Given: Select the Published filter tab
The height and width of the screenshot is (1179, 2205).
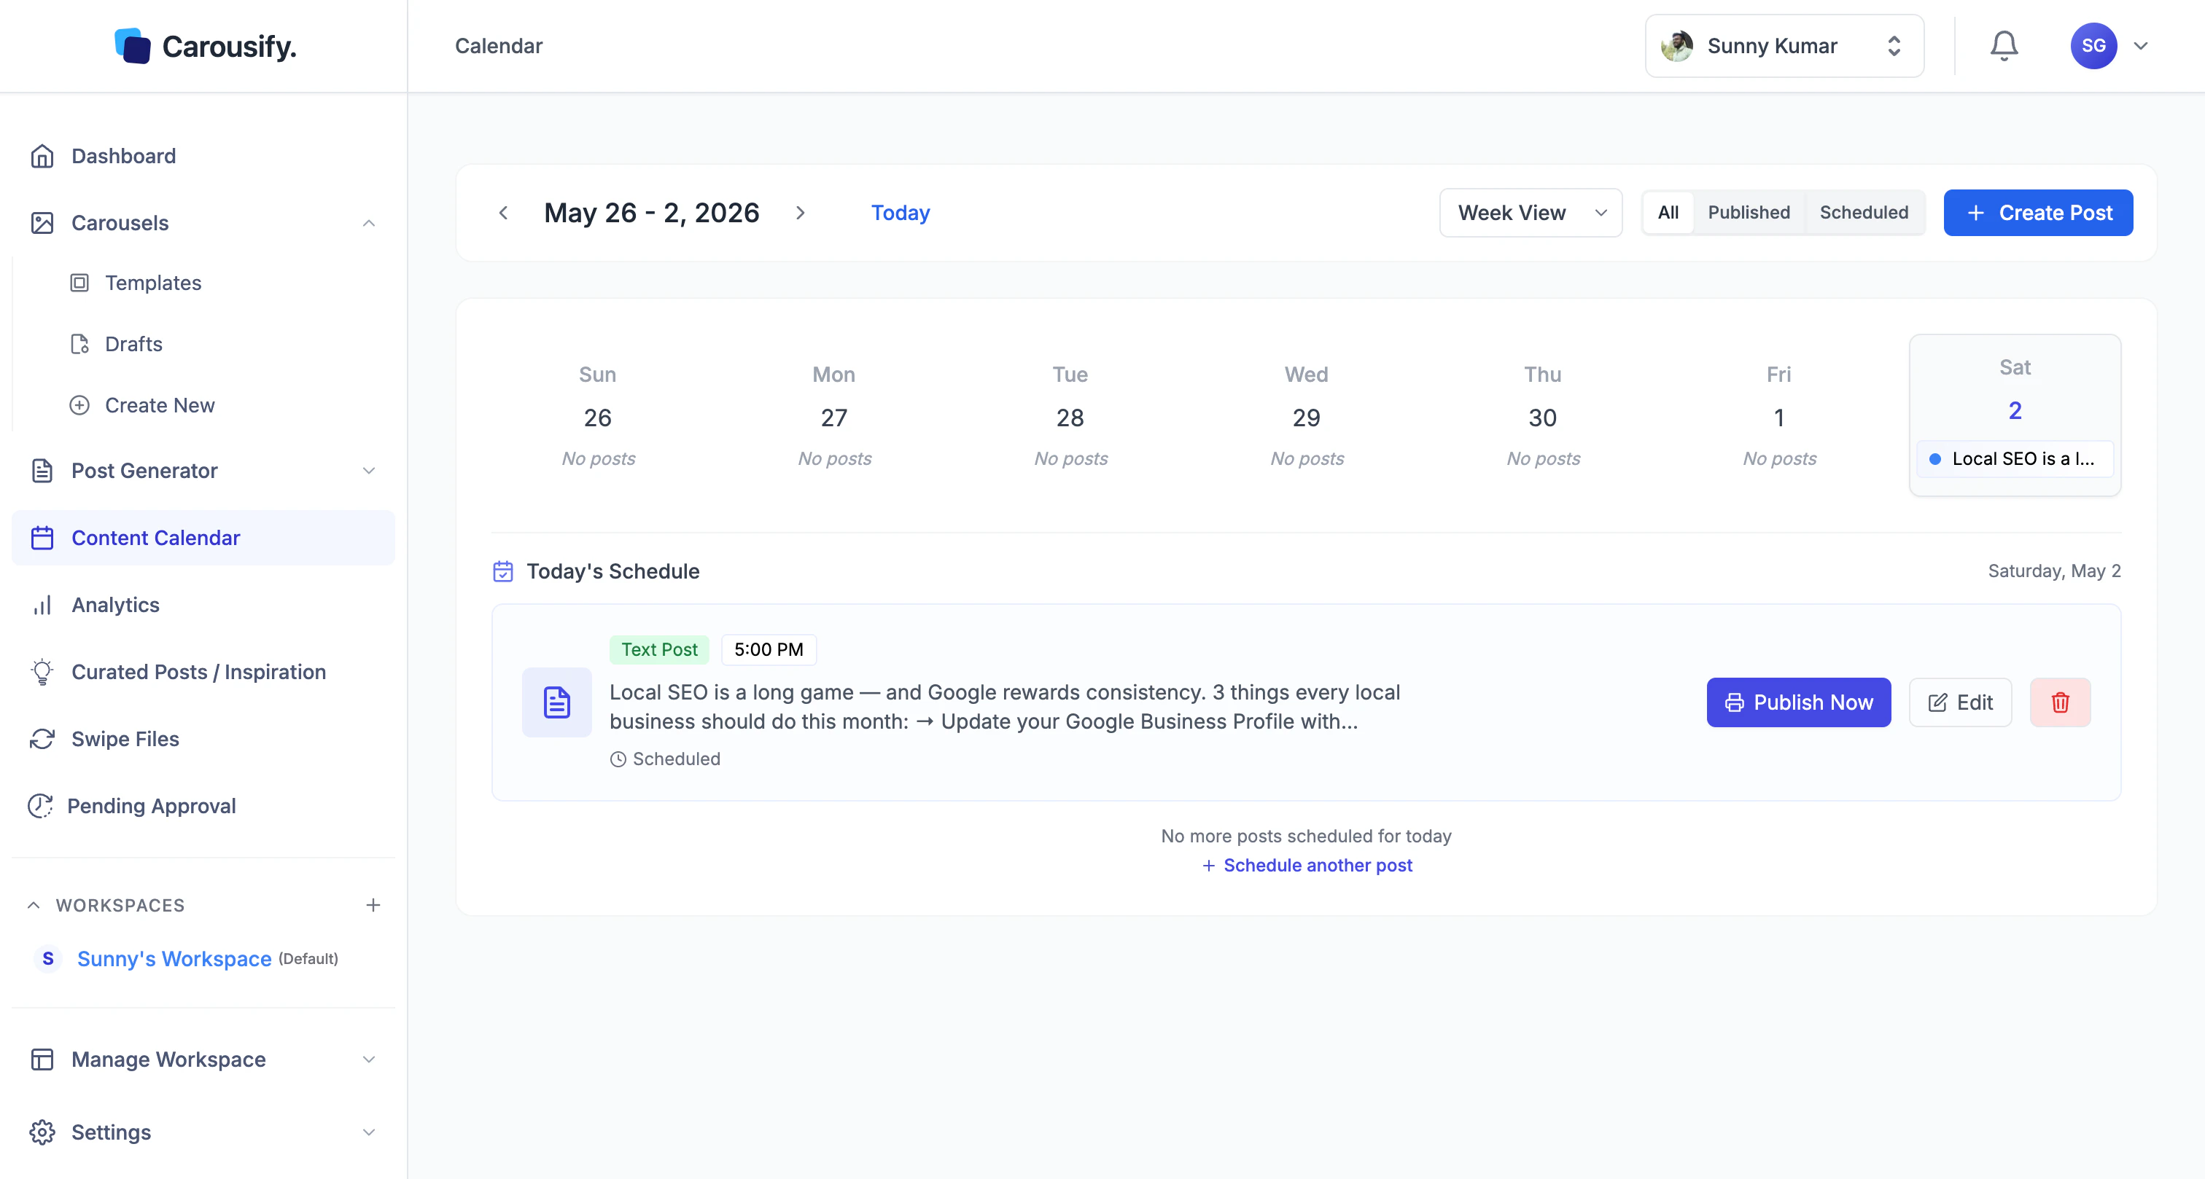Looking at the screenshot, I should pos(1749,212).
